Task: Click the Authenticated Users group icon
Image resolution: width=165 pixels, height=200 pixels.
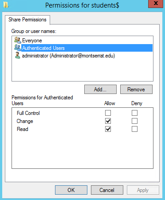Action: pyautogui.click(x=18, y=48)
